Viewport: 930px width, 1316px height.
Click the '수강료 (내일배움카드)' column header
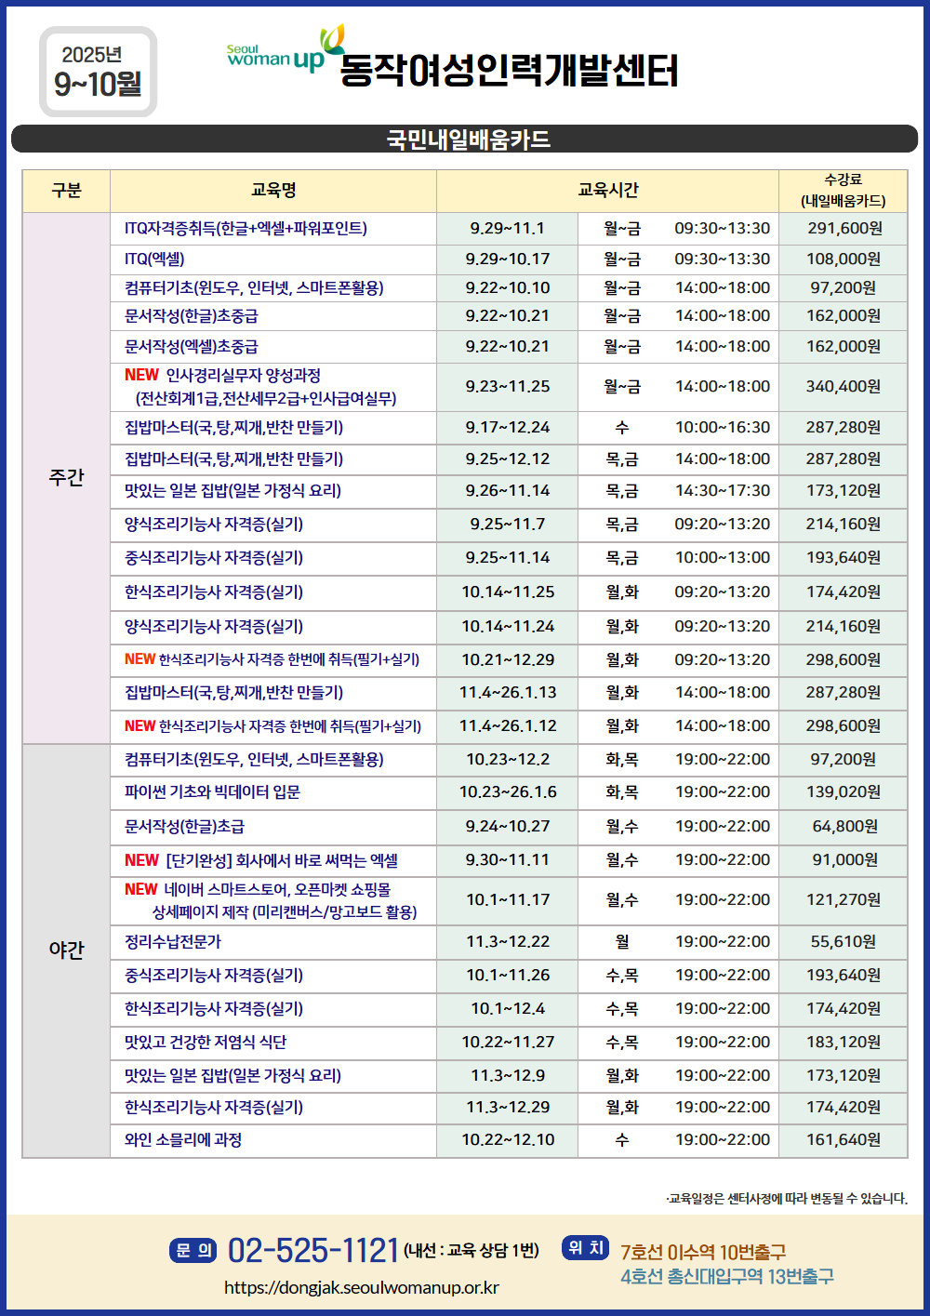[x=844, y=191]
